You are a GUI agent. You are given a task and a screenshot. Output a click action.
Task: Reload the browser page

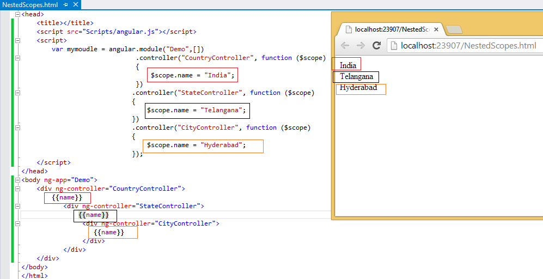[376, 45]
